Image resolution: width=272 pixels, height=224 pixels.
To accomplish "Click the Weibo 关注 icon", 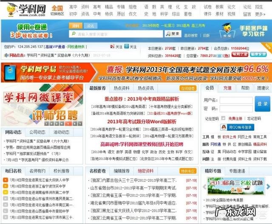I will (x=112, y=46).
